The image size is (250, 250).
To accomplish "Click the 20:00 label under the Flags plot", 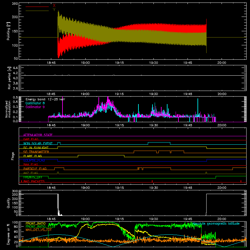I will [x=222, y=188].
